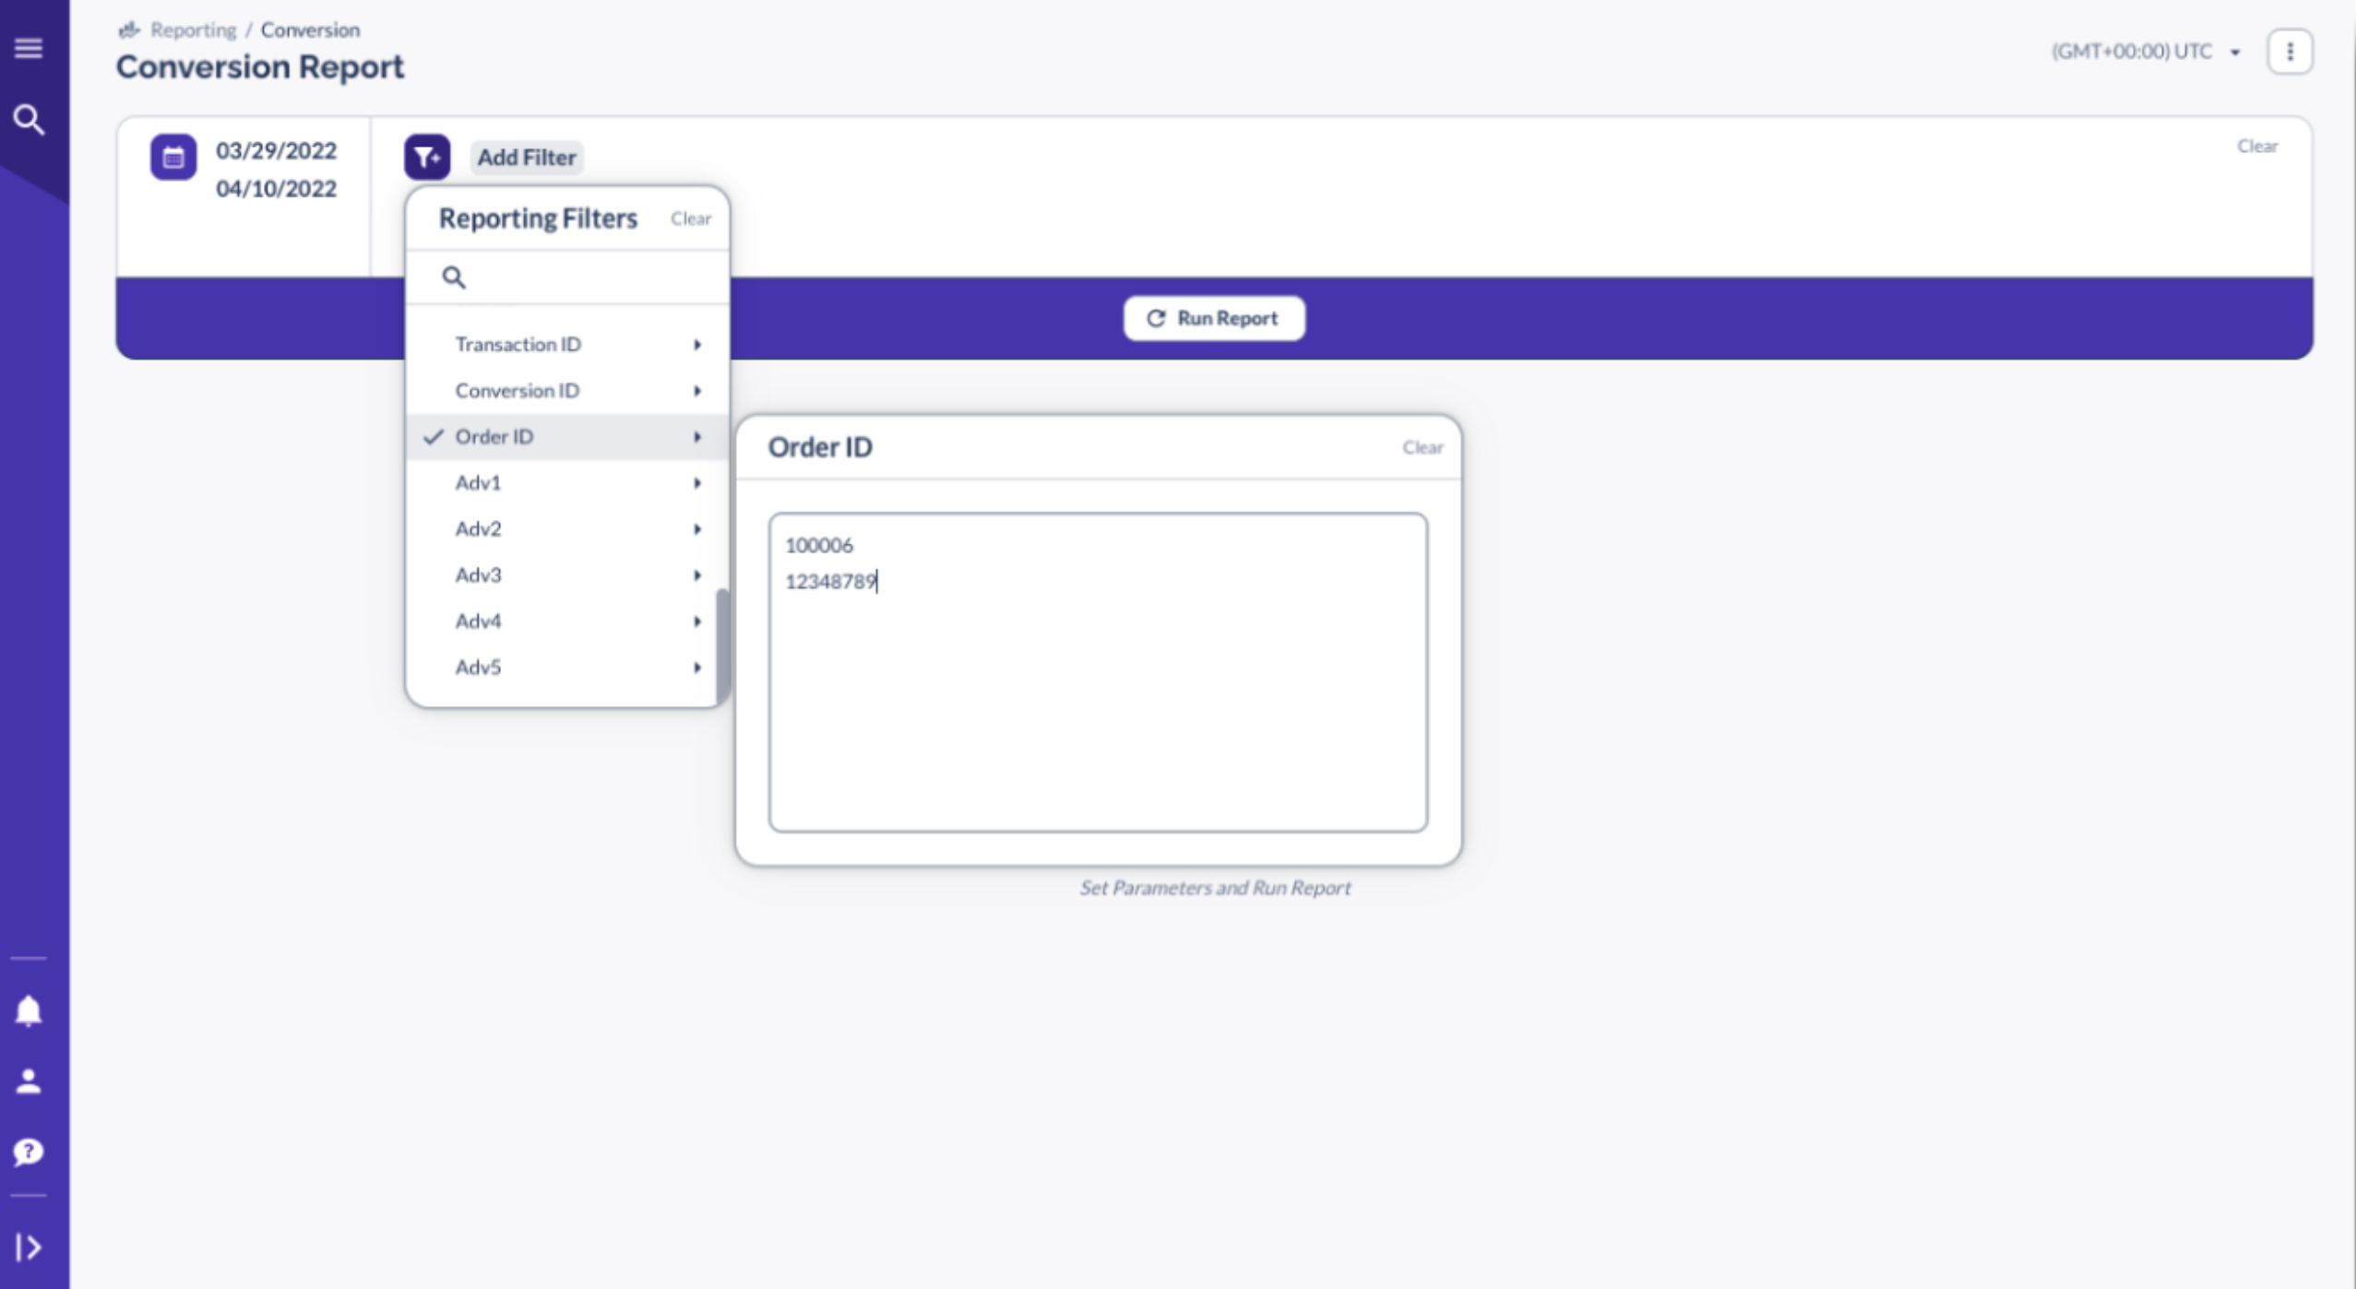Open notifications bell icon
2356x1289 pixels.
[29, 1011]
